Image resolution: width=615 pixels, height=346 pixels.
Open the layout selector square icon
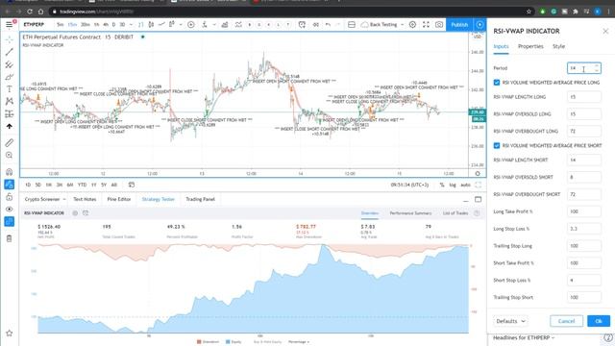coord(352,24)
